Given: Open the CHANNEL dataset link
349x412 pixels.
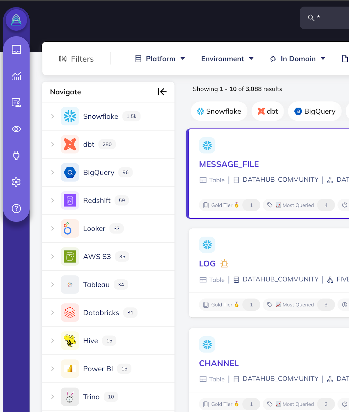Looking at the screenshot, I should coord(219,363).
